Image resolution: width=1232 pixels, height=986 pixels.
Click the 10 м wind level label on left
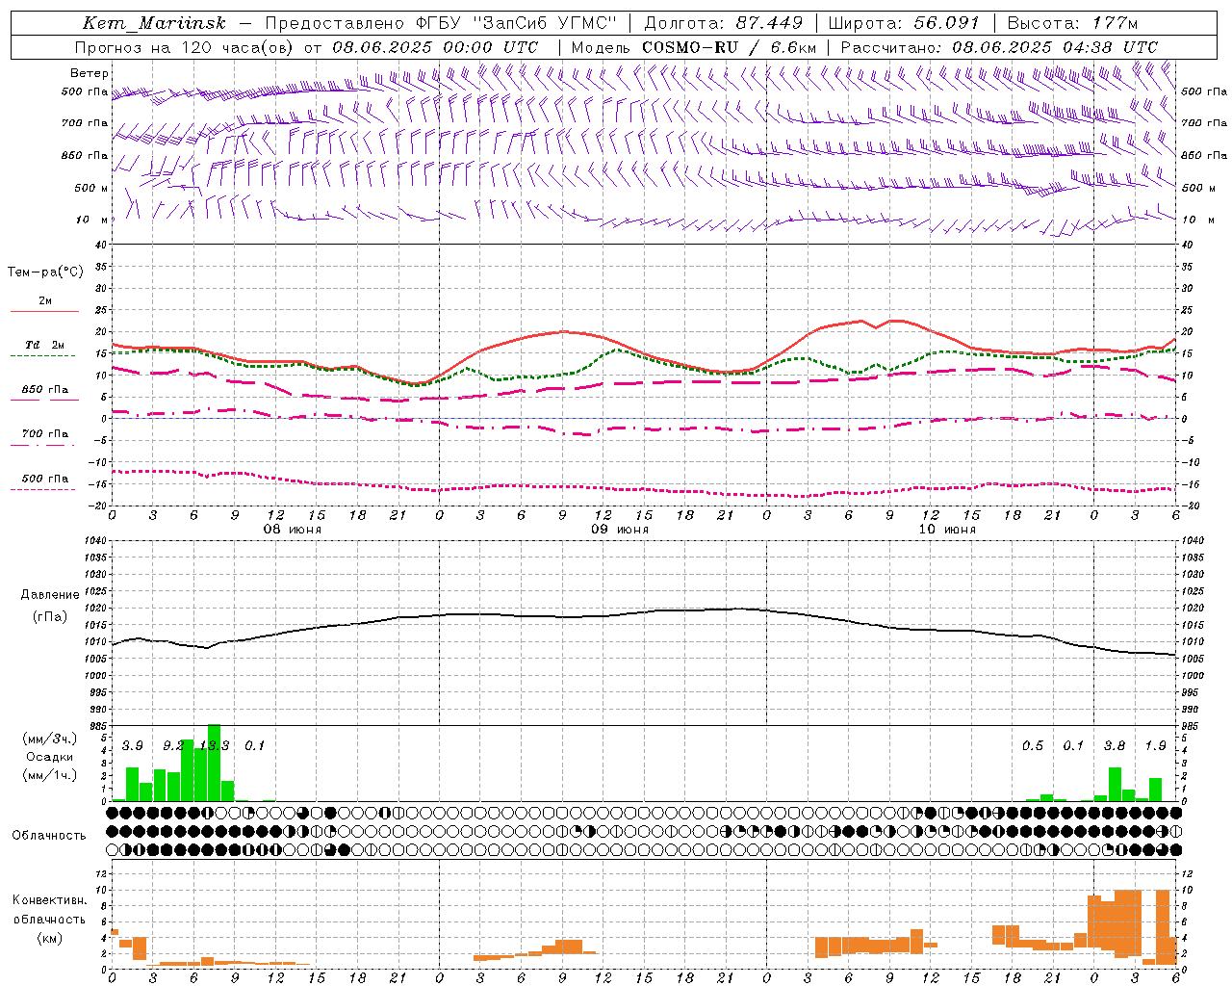point(92,221)
